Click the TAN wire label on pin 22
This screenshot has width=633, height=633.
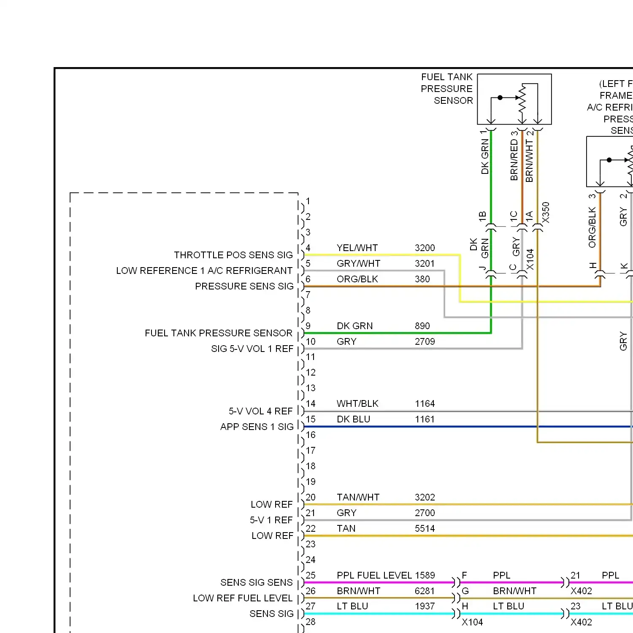pos(346,528)
